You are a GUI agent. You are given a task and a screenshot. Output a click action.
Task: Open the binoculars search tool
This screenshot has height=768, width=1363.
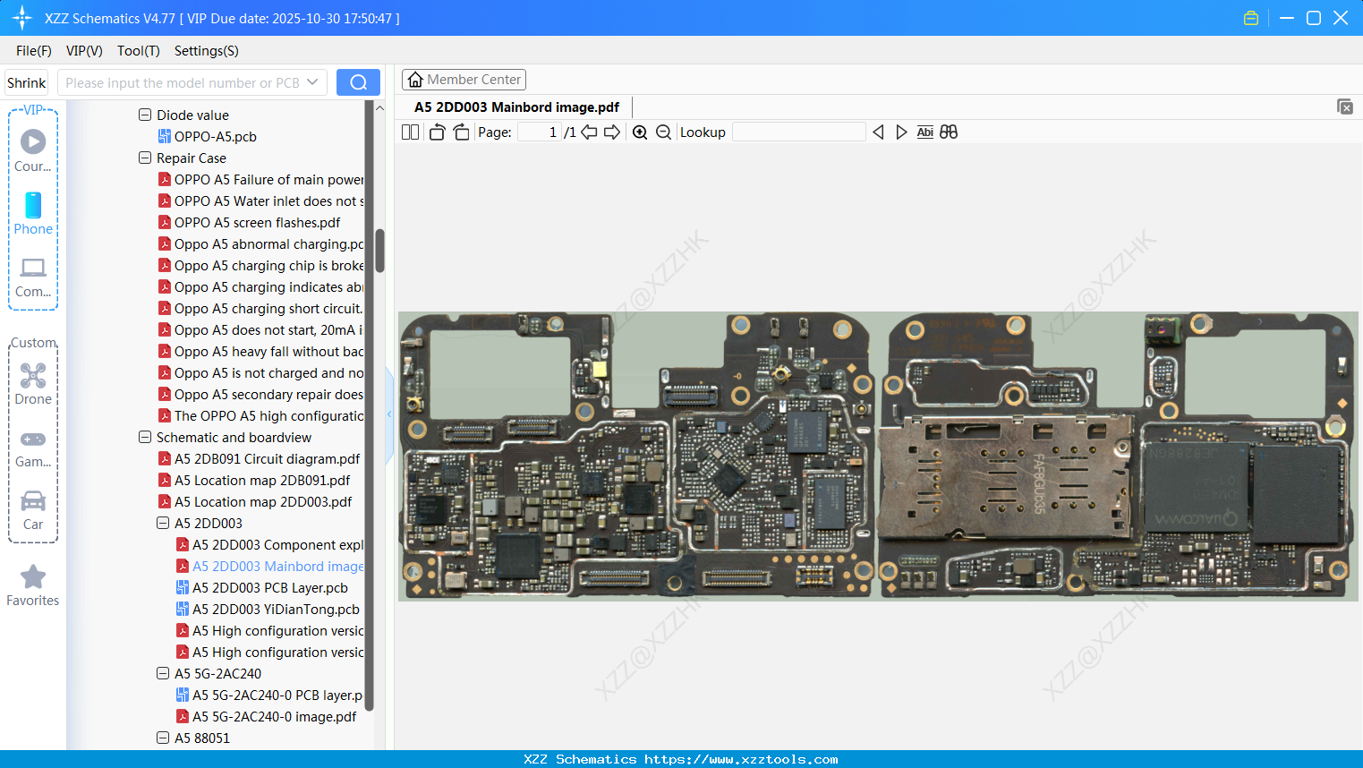pos(949,132)
